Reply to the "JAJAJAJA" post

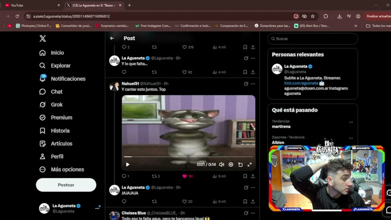(124, 201)
